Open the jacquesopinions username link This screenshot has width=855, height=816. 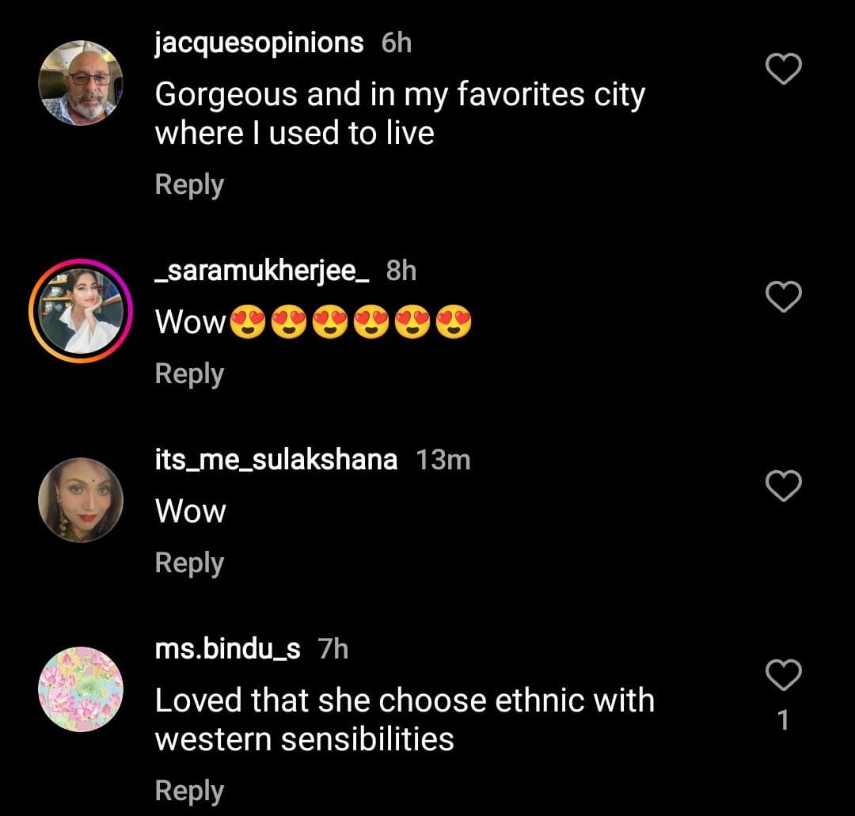coord(259,43)
